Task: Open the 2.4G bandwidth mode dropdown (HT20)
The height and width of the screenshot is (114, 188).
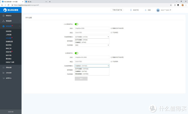Action: 92,37
